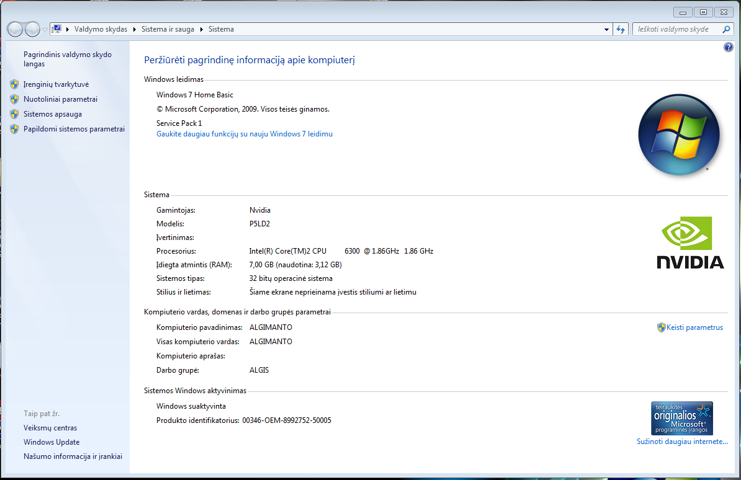The image size is (741, 480).
Task: Click the Peržiūrėti pagrindinę informaciją apie kompiuterį heading
Action: click(x=249, y=60)
